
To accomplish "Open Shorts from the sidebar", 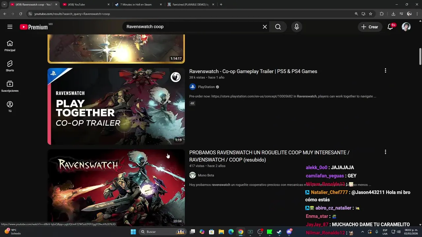I will [x=10, y=66].
